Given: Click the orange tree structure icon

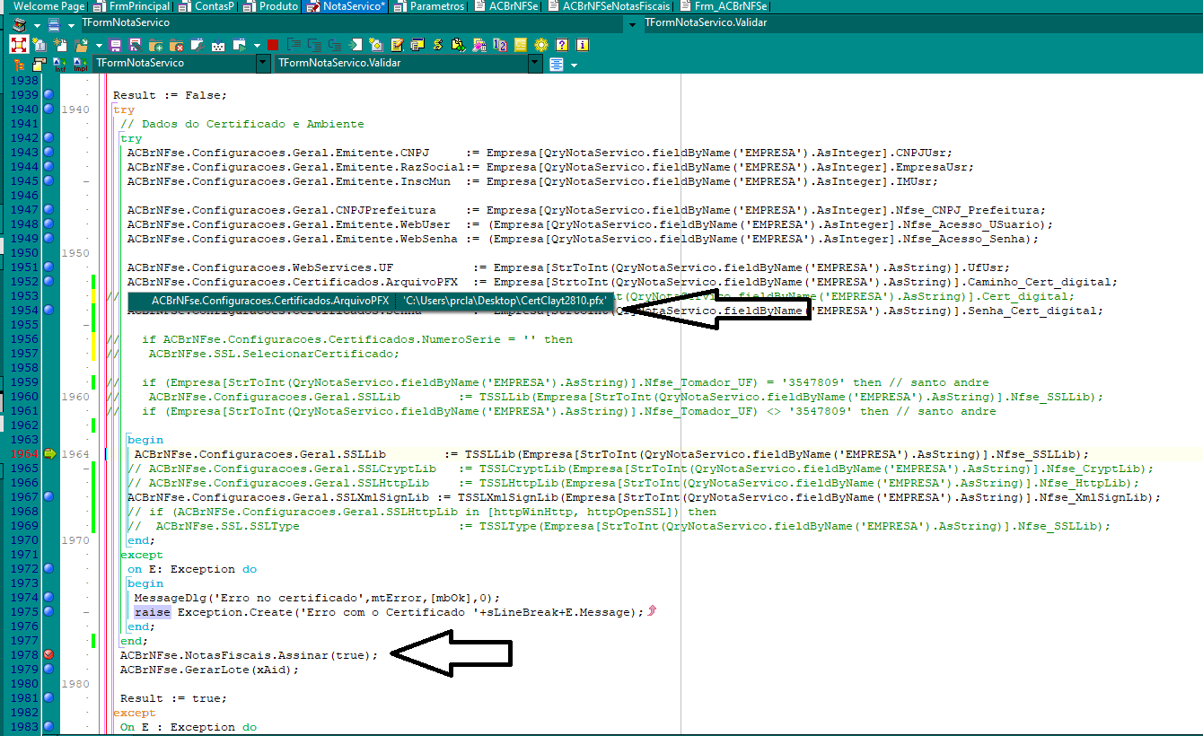Looking at the screenshot, I should (x=19, y=64).
